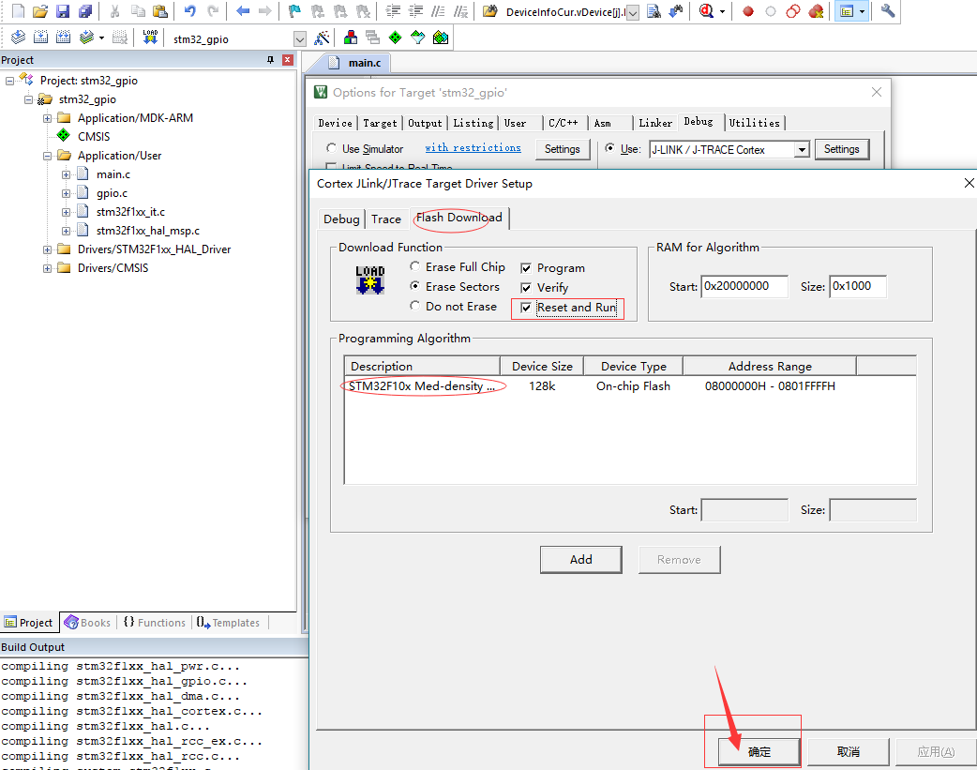
Task: Disable Reset and Run
Action: pos(526,307)
